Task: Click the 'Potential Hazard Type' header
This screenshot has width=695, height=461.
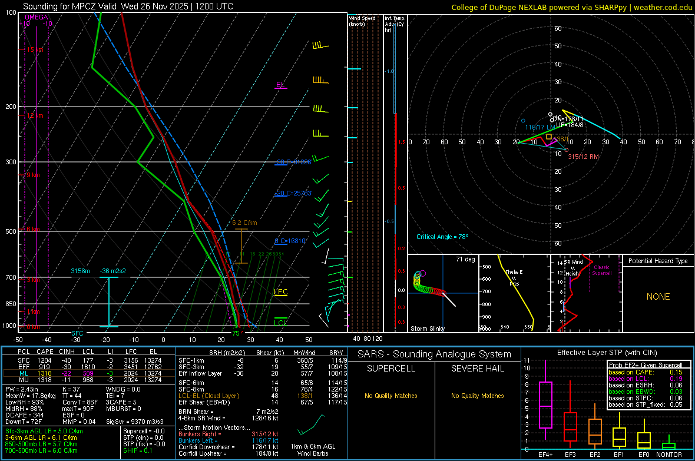Action: tap(658, 261)
